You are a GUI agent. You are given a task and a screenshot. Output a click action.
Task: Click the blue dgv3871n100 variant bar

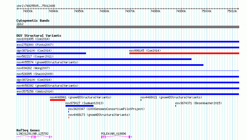pos(51,53)
